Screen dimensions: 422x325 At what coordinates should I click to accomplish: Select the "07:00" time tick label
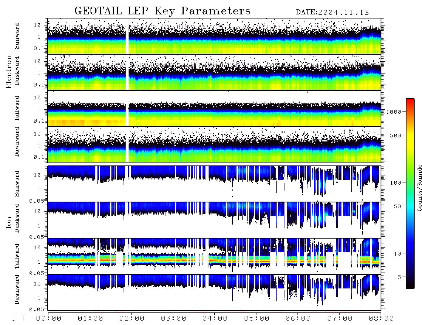pos(340,319)
